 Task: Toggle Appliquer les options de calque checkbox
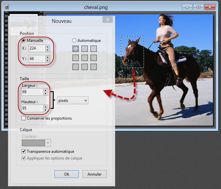(x=24, y=158)
